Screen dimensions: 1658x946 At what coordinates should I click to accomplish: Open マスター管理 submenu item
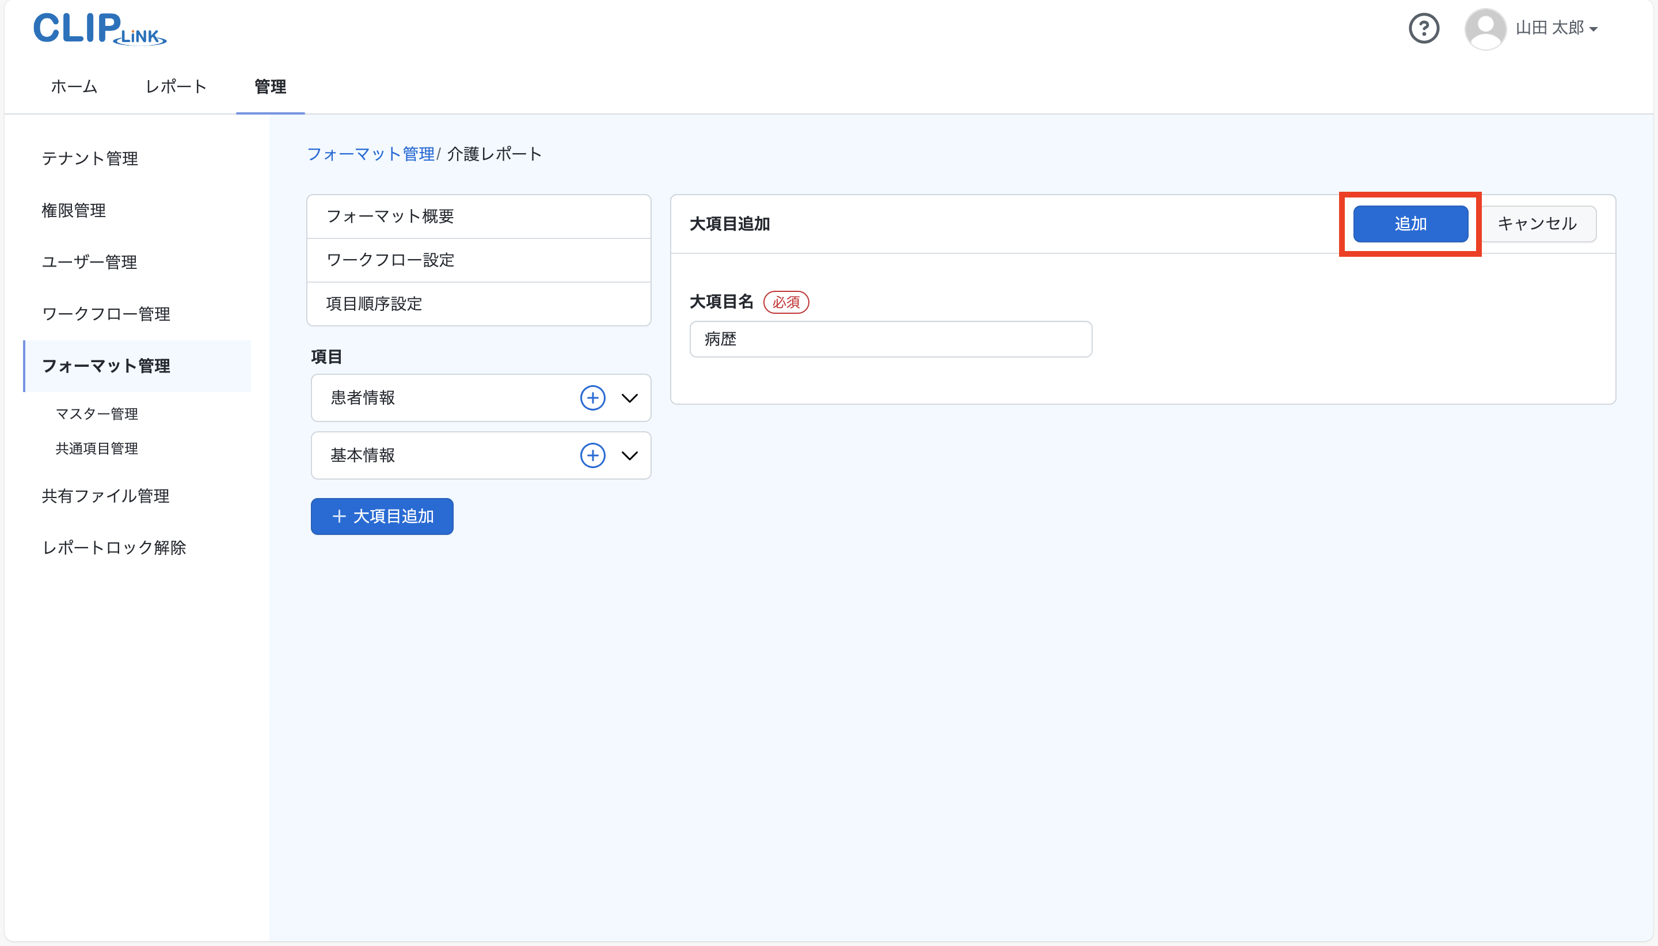tap(97, 414)
